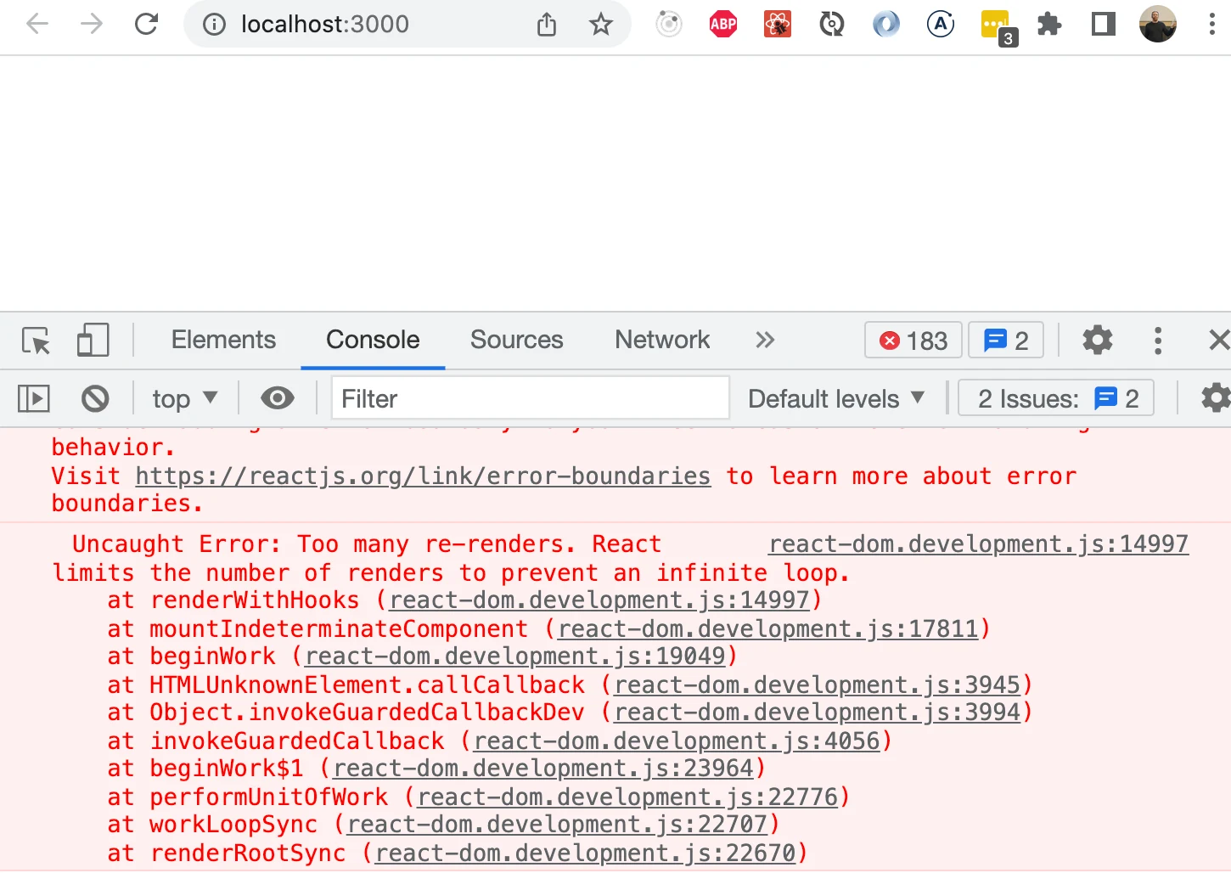
Task: Switch to the Elements tab
Action: click(223, 340)
